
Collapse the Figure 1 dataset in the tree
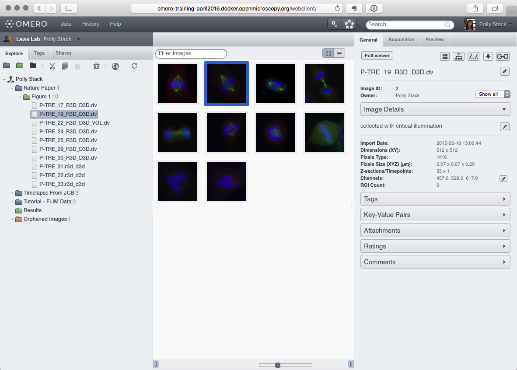pos(21,96)
